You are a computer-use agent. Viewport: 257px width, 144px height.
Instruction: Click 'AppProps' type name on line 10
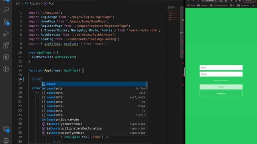[44, 52]
